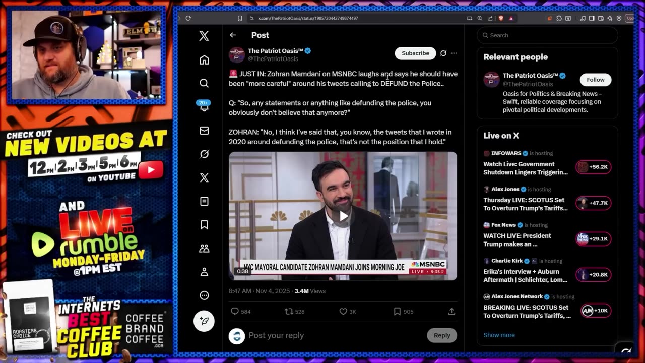The height and width of the screenshot is (363, 645).
Task: Open Notifications bell with 20+ badge
Action: click(x=204, y=105)
